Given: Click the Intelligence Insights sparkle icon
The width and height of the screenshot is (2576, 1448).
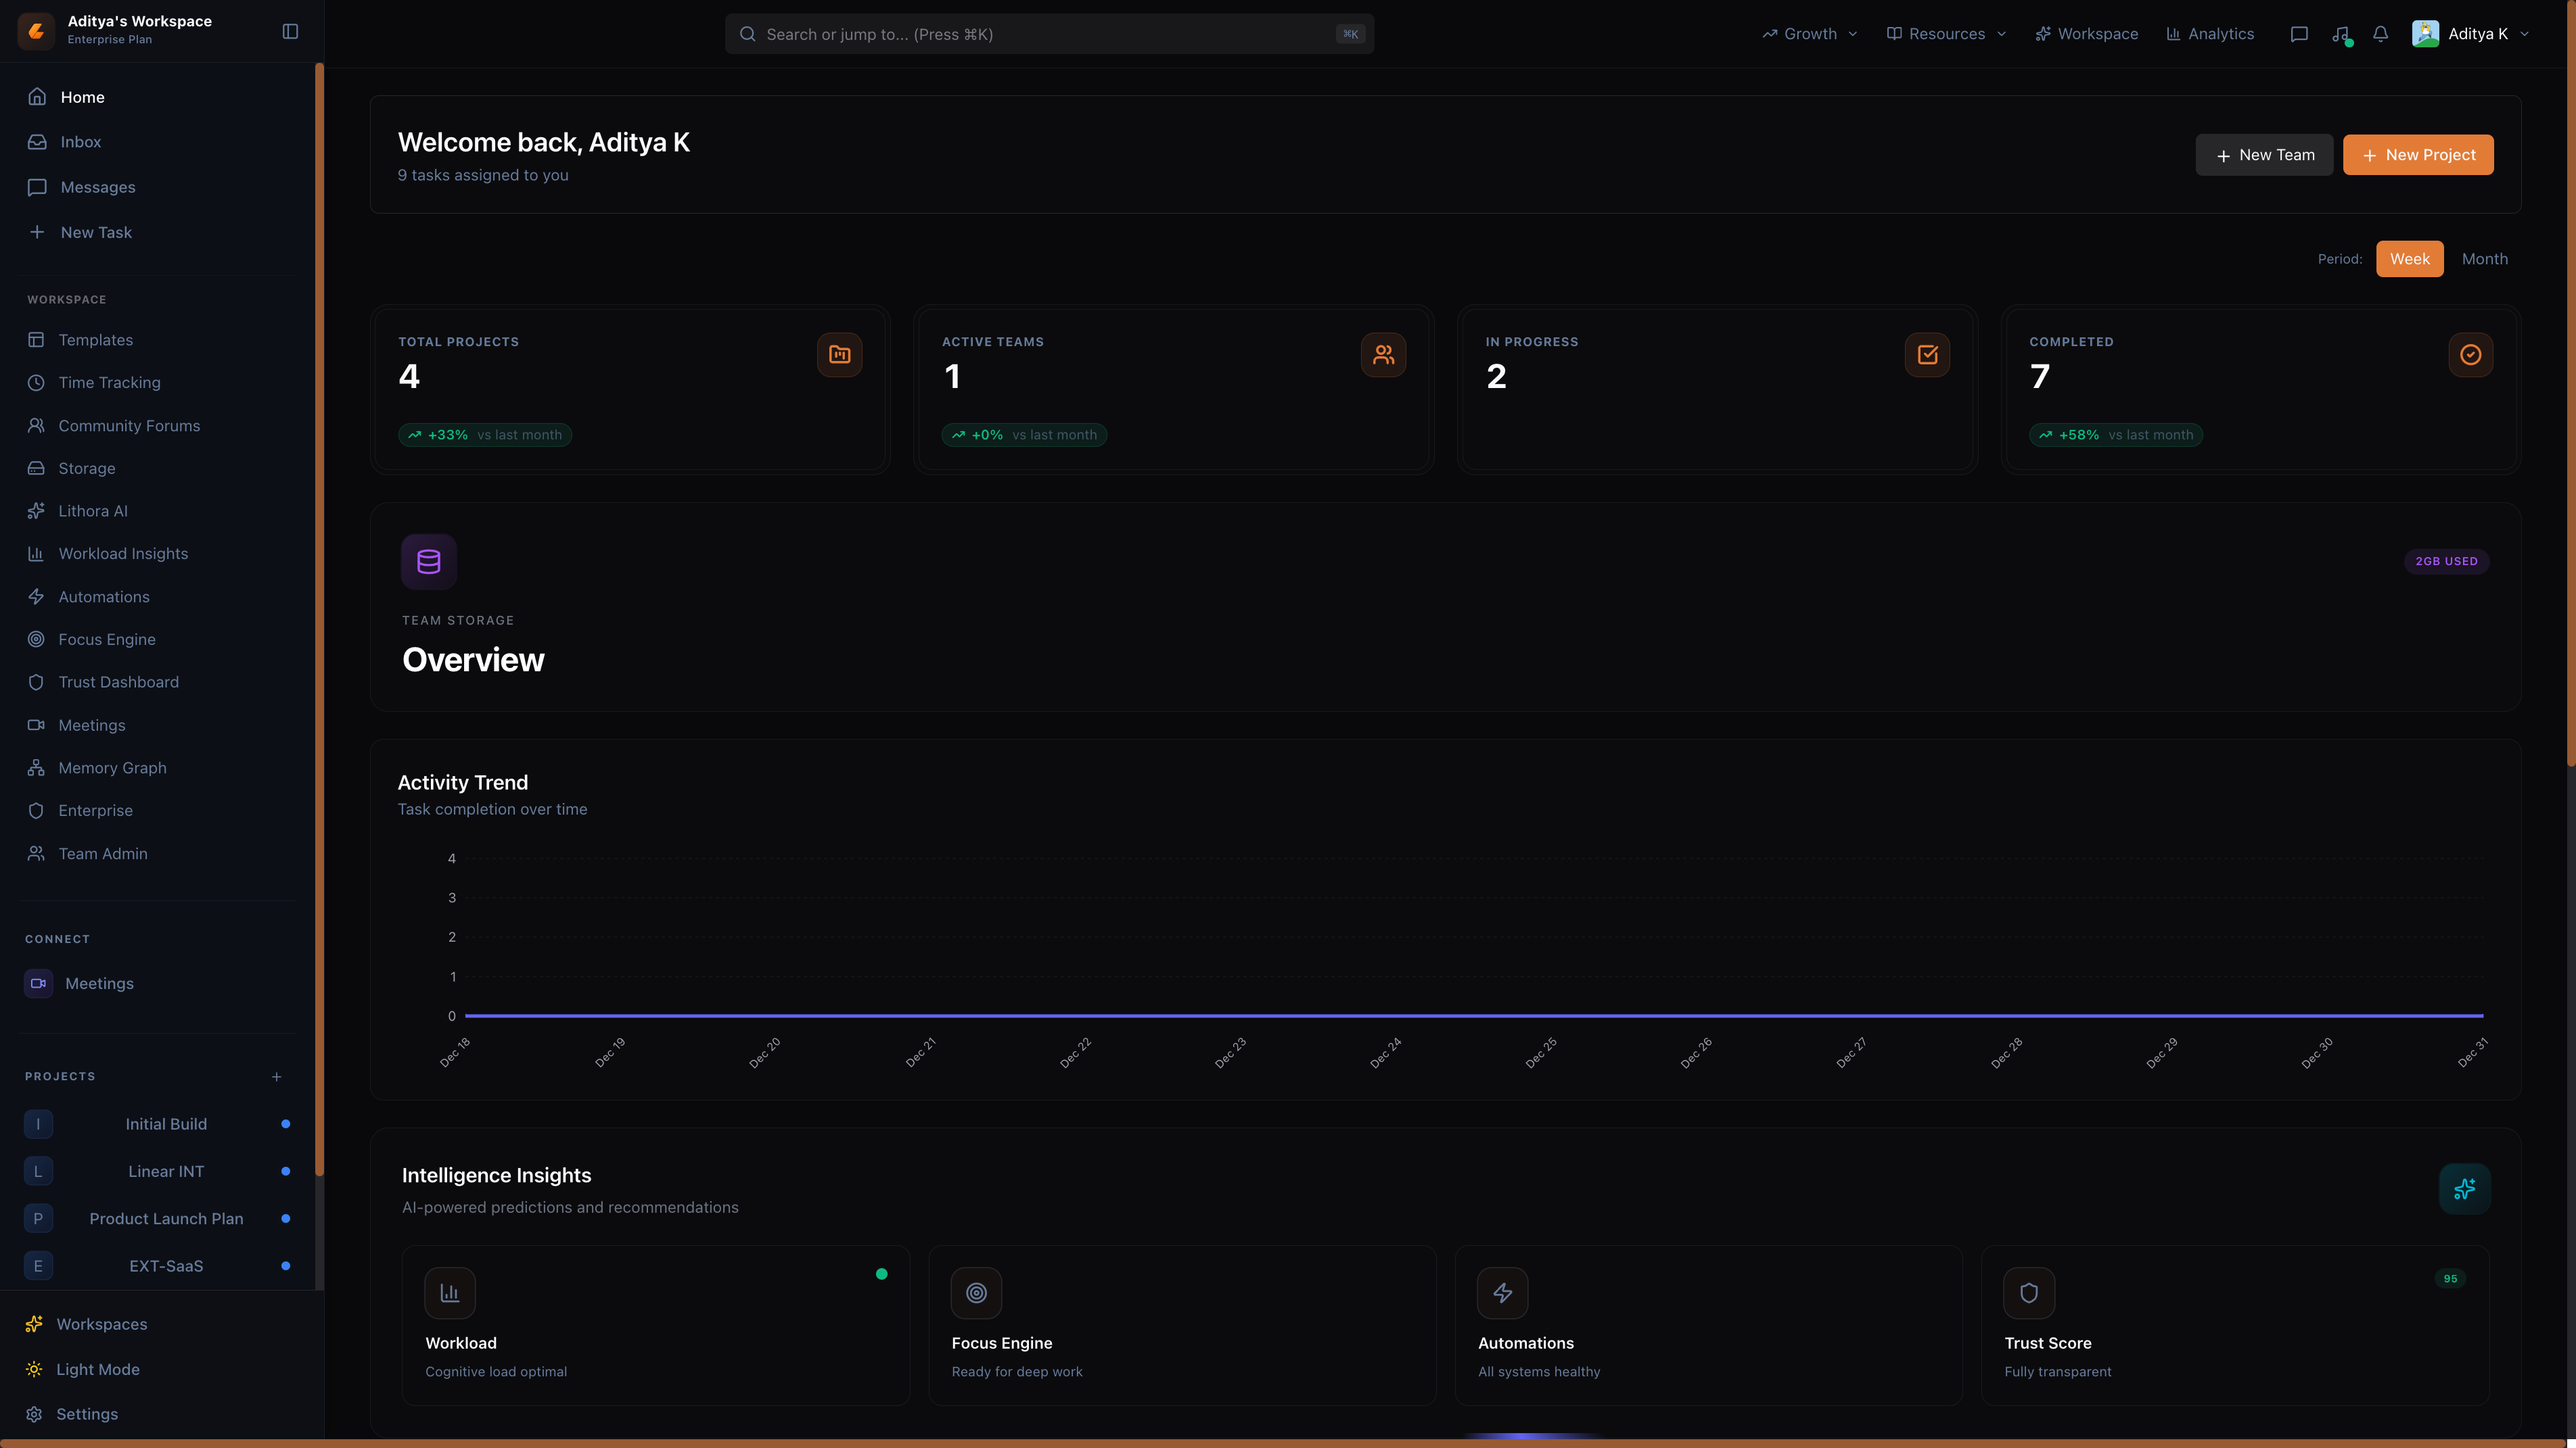Looking at the screenshot, I should [x=2464, y=1188].
